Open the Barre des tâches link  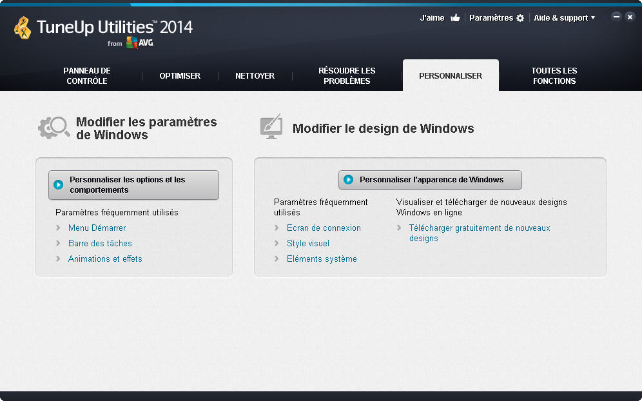pyautogui.click(x=100, y=243)
